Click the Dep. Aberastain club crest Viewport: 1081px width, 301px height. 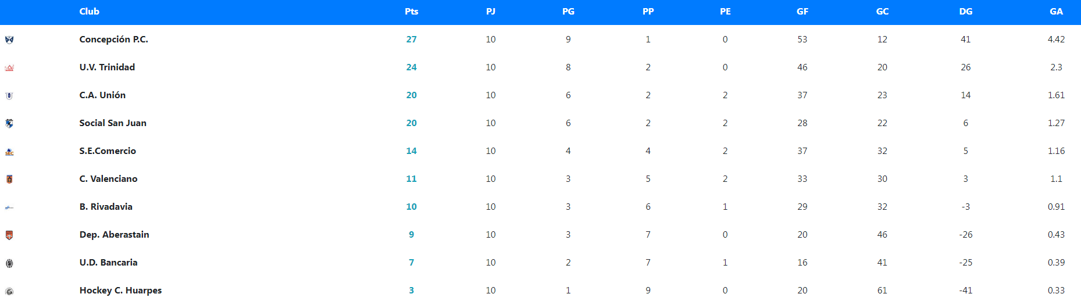click(9, 235)
